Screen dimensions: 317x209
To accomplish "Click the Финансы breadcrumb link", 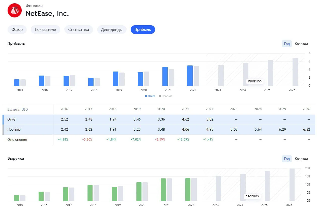I will pos(35,6).
